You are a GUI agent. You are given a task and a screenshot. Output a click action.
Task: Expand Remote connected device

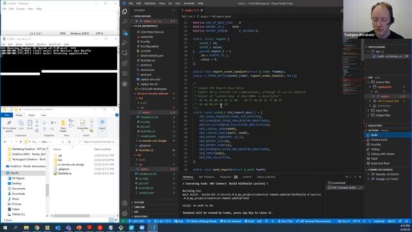click(x=383, y=174)
